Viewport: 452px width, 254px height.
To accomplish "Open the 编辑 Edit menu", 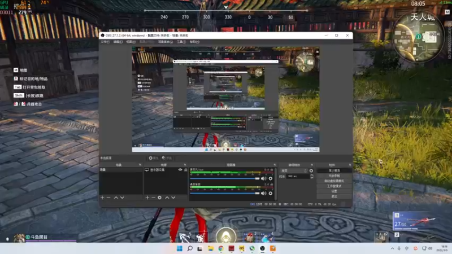I will tap(118, 42).
